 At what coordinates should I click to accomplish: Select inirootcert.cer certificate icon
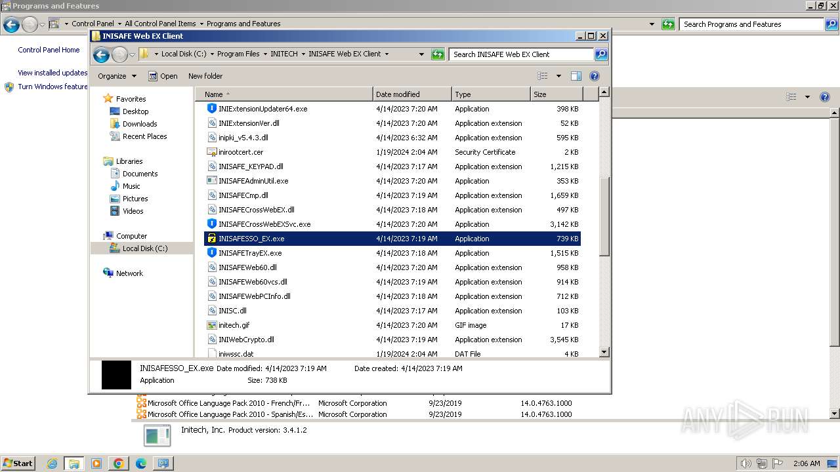pyautogui.click(x=212, y=152)
